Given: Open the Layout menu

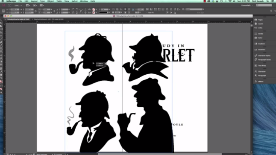Looking at the screenshot, I should click(34, 1).
